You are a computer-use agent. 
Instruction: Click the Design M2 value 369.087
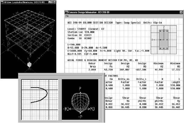(x=125, y=70)
